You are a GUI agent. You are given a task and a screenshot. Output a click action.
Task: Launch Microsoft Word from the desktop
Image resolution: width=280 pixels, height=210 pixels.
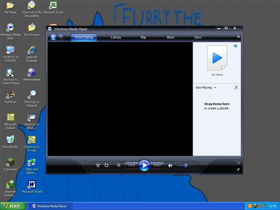coord(32,187)
